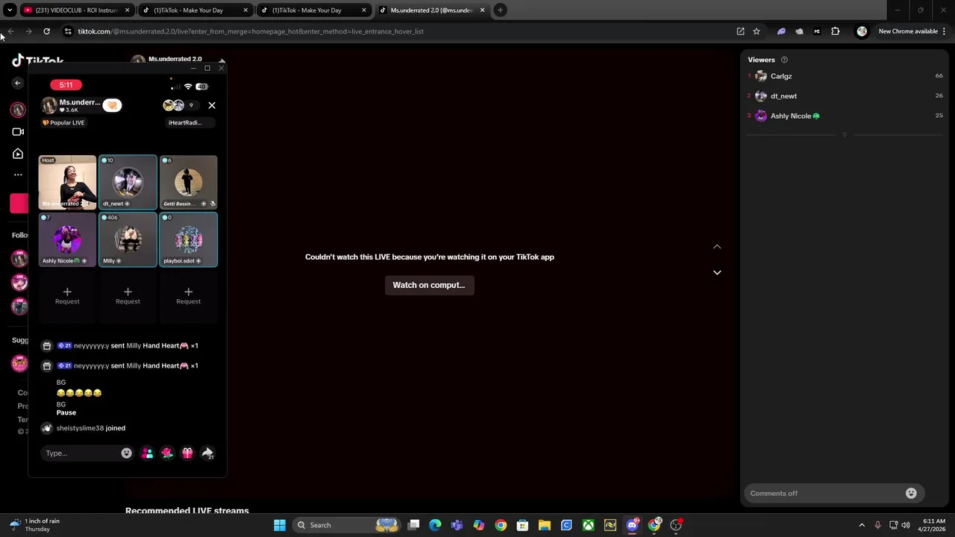Send a rose gift icon
955x537 pixels.
tap(167, 453)
